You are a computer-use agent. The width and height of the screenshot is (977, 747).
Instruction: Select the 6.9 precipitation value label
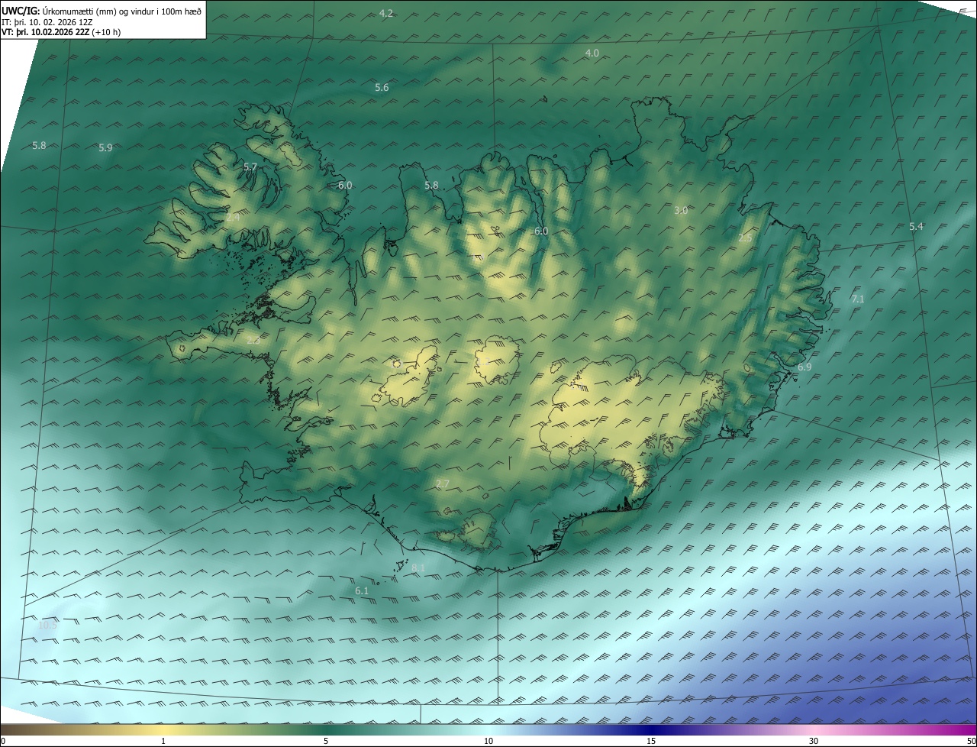[804, 367]
